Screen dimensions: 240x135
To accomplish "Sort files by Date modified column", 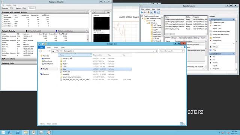I will point(97,55).
